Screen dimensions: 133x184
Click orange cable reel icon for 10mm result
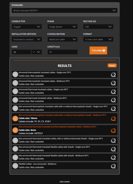(x=113, y=118)
